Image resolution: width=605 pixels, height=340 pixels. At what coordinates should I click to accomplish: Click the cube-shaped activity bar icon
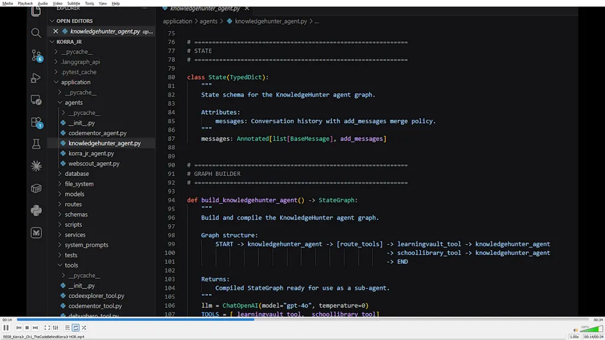[x=36, y=188]
